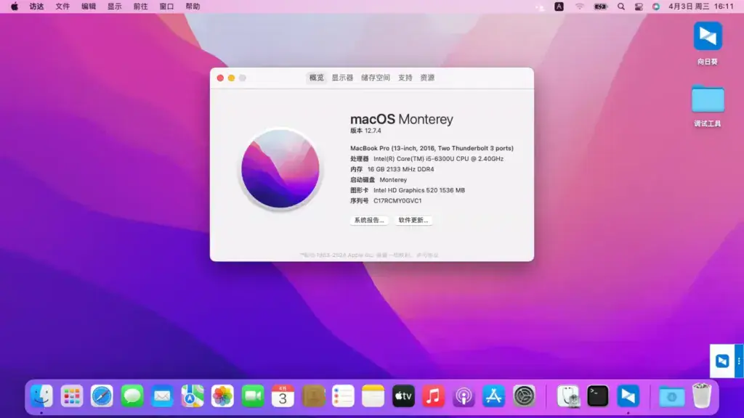Click the floating Sunlogin widget icon
The image size is (744, 418).
pos(721,361)
